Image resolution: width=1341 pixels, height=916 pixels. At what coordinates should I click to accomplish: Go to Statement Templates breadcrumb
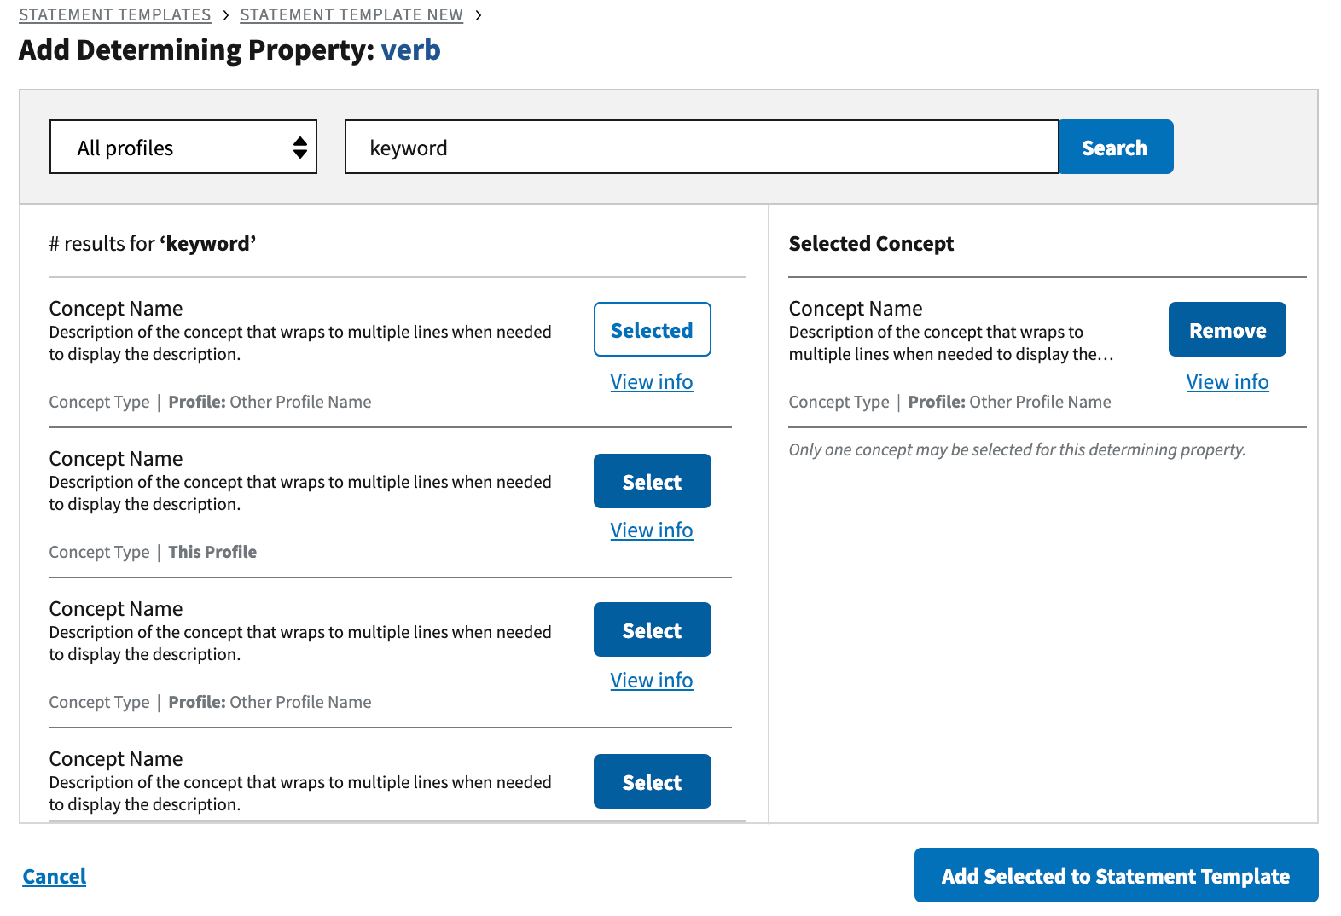[x=114, y=15]
